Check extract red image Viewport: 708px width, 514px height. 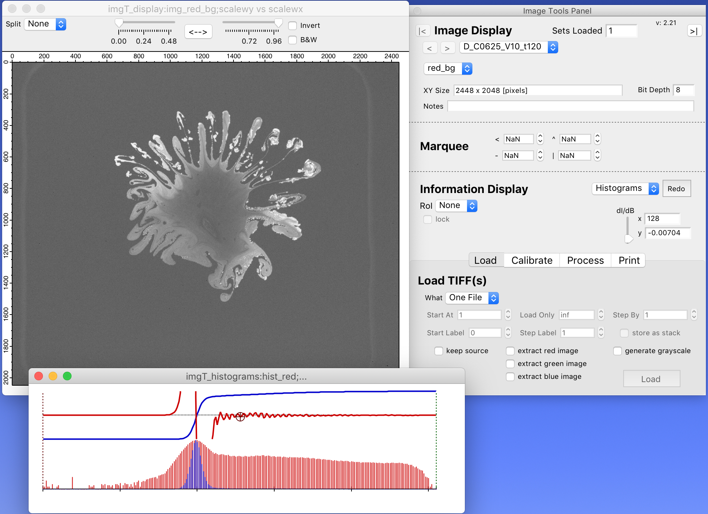(510, 351)
